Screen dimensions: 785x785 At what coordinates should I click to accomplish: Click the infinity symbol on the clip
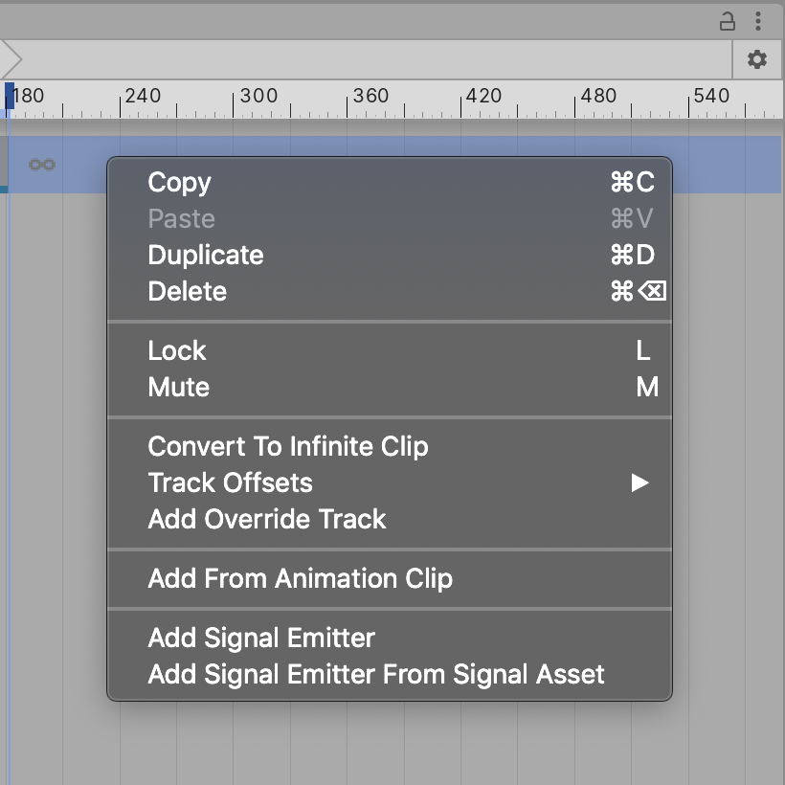[41, 165]
